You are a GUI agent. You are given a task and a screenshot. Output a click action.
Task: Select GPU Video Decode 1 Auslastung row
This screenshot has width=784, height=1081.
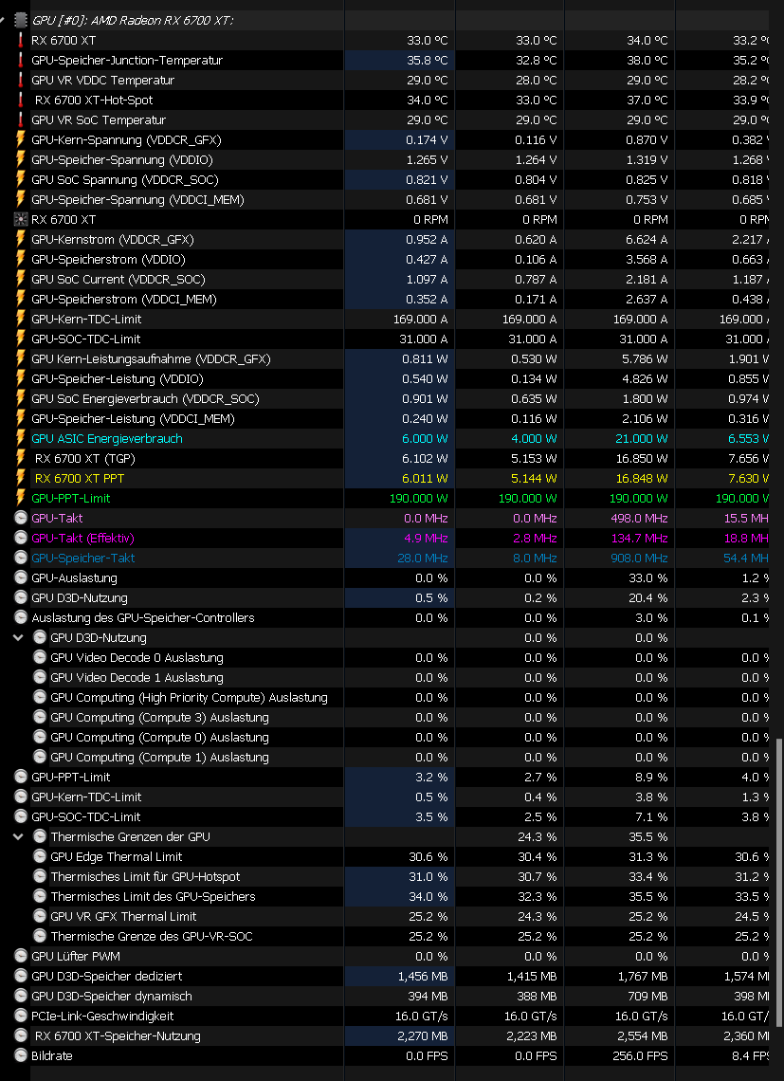(137, 678)
